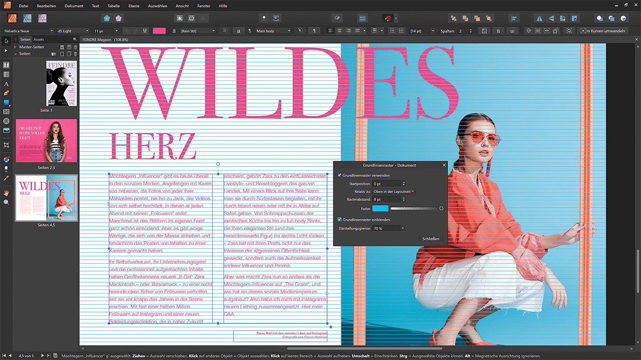Select the Color Picker eyedropper tool
The image size is (641, 360).
click(x=6, y=178)
